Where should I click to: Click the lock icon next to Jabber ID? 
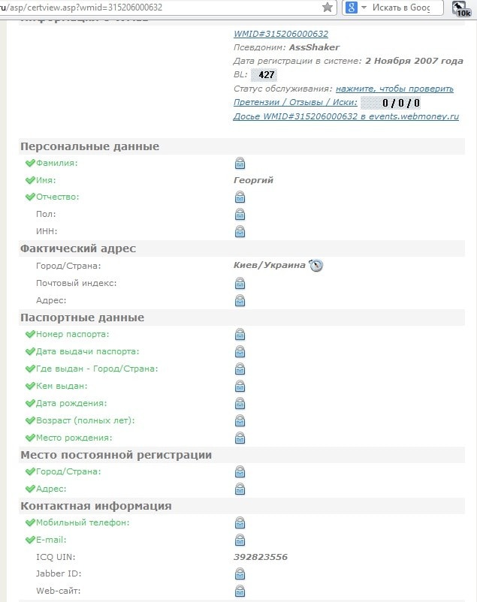[240, 573]
